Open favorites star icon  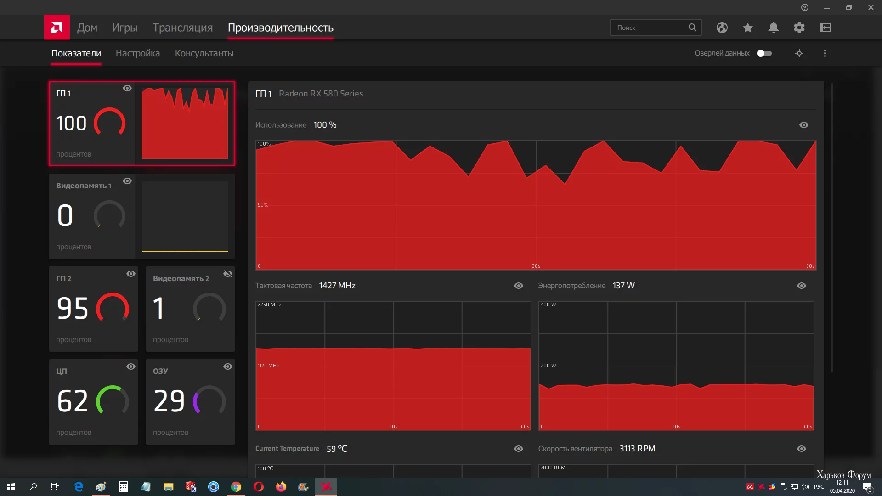[x=748, y=28]
